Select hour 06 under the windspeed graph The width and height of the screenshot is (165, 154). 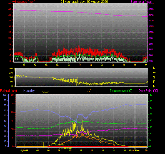point(46,65)
